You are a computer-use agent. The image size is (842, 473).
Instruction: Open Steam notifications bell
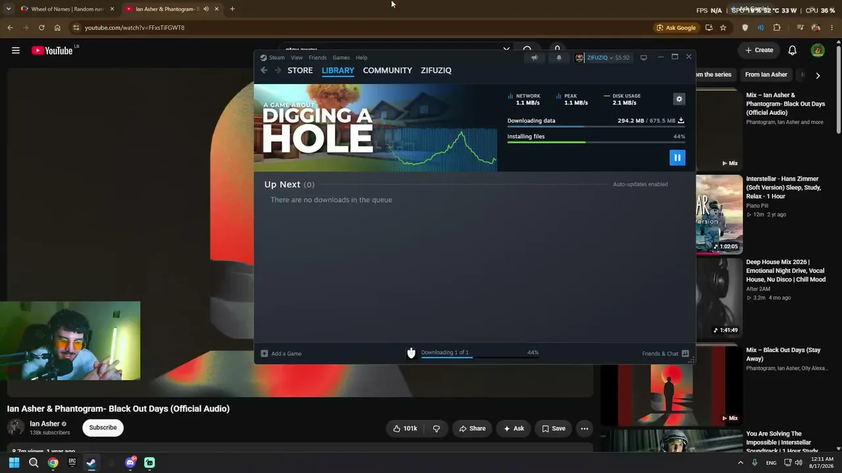tap(559, 58)
